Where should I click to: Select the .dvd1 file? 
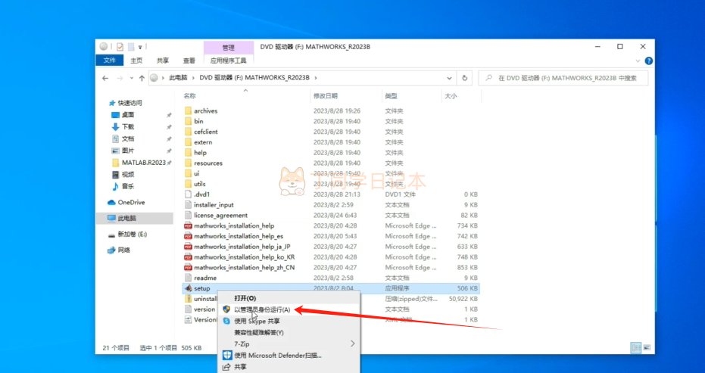pyautogui.click(x=202, y=194)
